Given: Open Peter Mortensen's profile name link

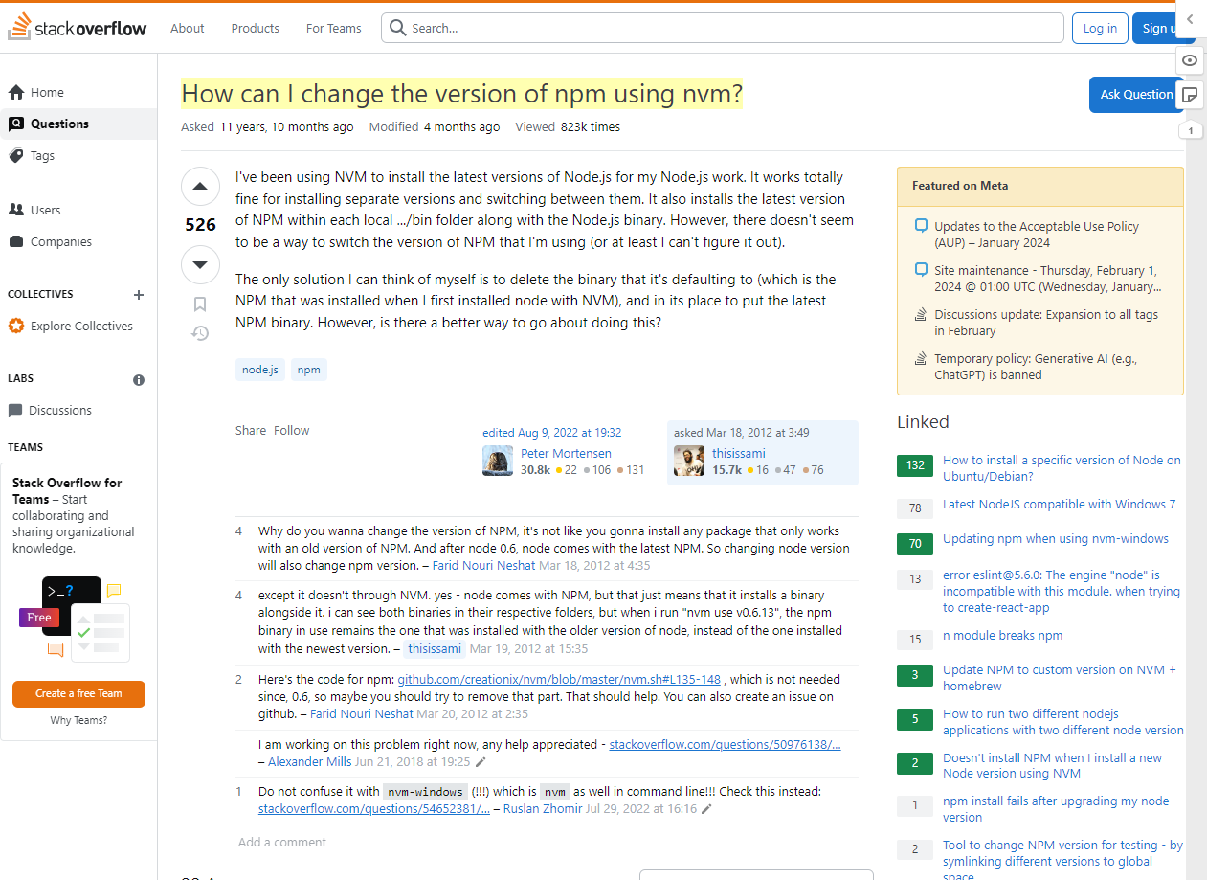Looking at the screenshot, I should (x=566, y=453).
